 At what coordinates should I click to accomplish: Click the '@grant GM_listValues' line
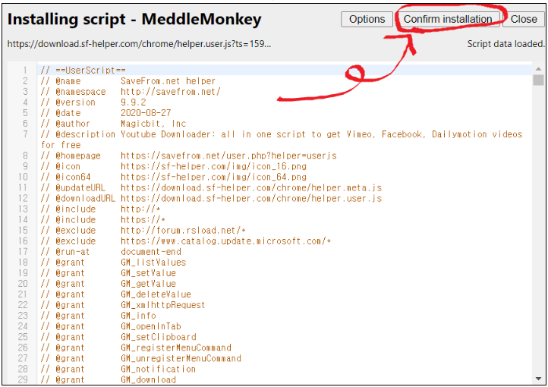pos(113,263)
